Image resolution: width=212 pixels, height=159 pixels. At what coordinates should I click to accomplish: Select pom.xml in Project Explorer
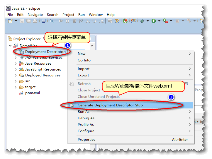click(33, 93)
